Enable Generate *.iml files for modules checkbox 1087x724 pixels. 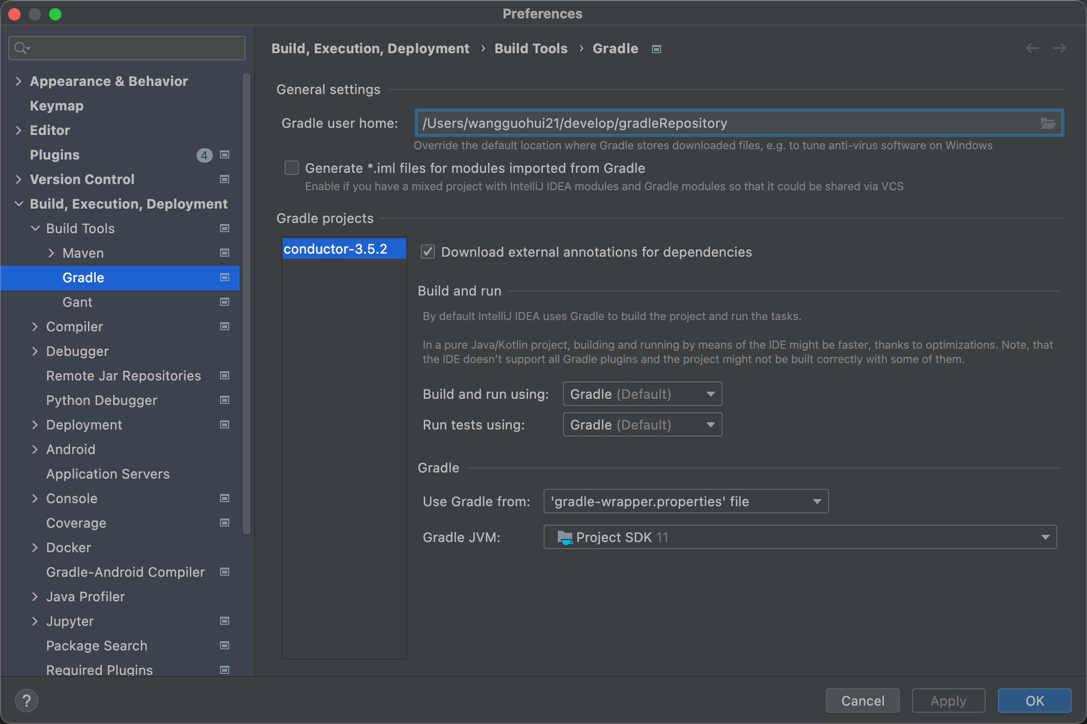click(x=292, y=168)
